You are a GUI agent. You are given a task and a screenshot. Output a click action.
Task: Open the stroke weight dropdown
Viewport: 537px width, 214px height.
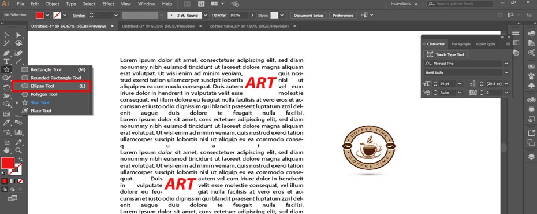[115, 16]
